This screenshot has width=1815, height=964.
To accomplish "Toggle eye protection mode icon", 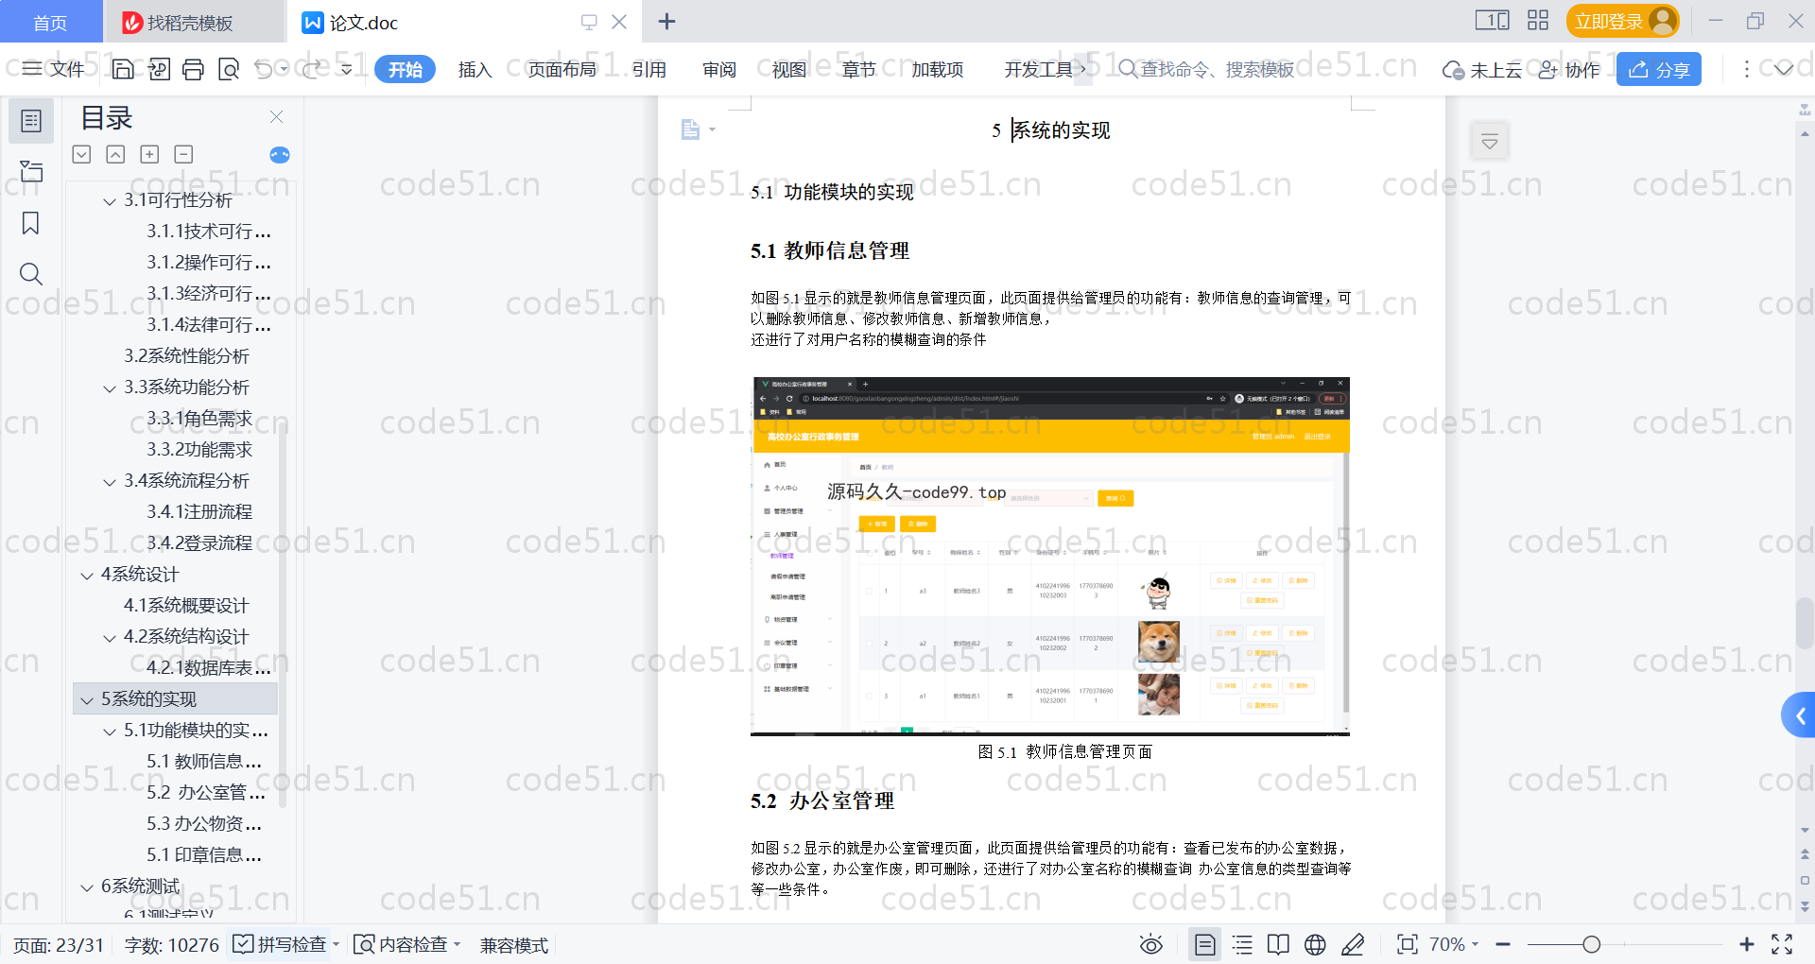I will pos(1150,944).
